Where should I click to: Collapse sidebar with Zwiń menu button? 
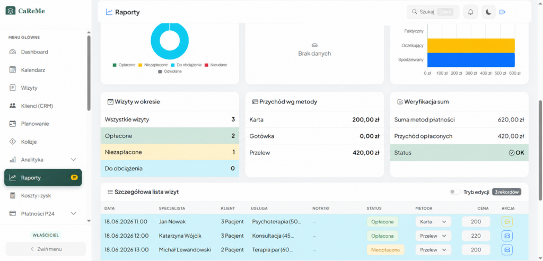[46, 249]
